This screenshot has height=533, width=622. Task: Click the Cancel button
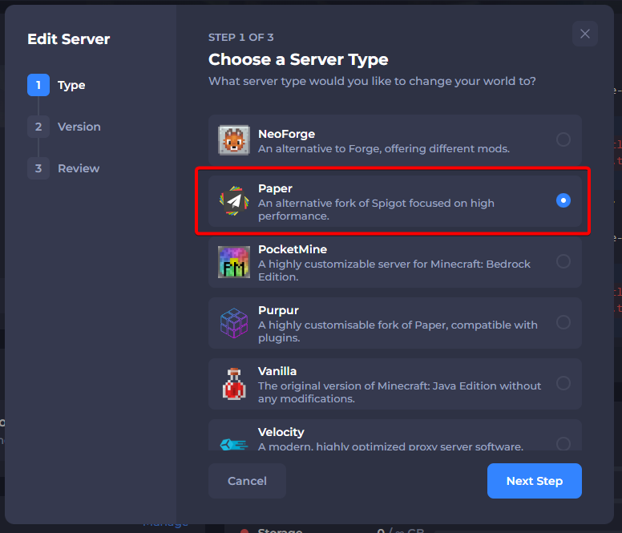coord(247,481)
